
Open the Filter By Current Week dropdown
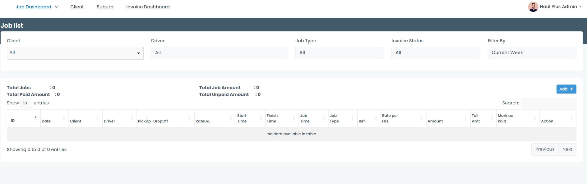tap(532, 53)
